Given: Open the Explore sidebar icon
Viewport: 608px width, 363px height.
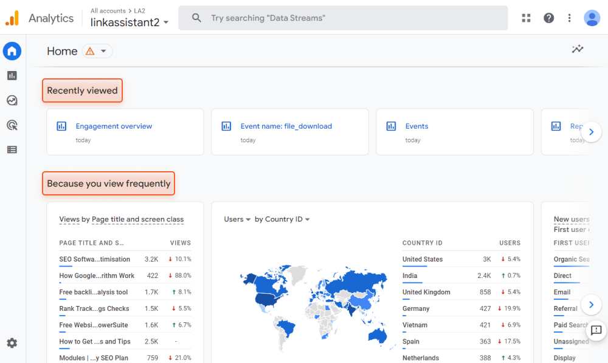Looking at the screenshot, I should pos(12,100).
